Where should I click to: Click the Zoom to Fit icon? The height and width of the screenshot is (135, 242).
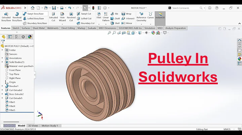[x=109, y=33]
